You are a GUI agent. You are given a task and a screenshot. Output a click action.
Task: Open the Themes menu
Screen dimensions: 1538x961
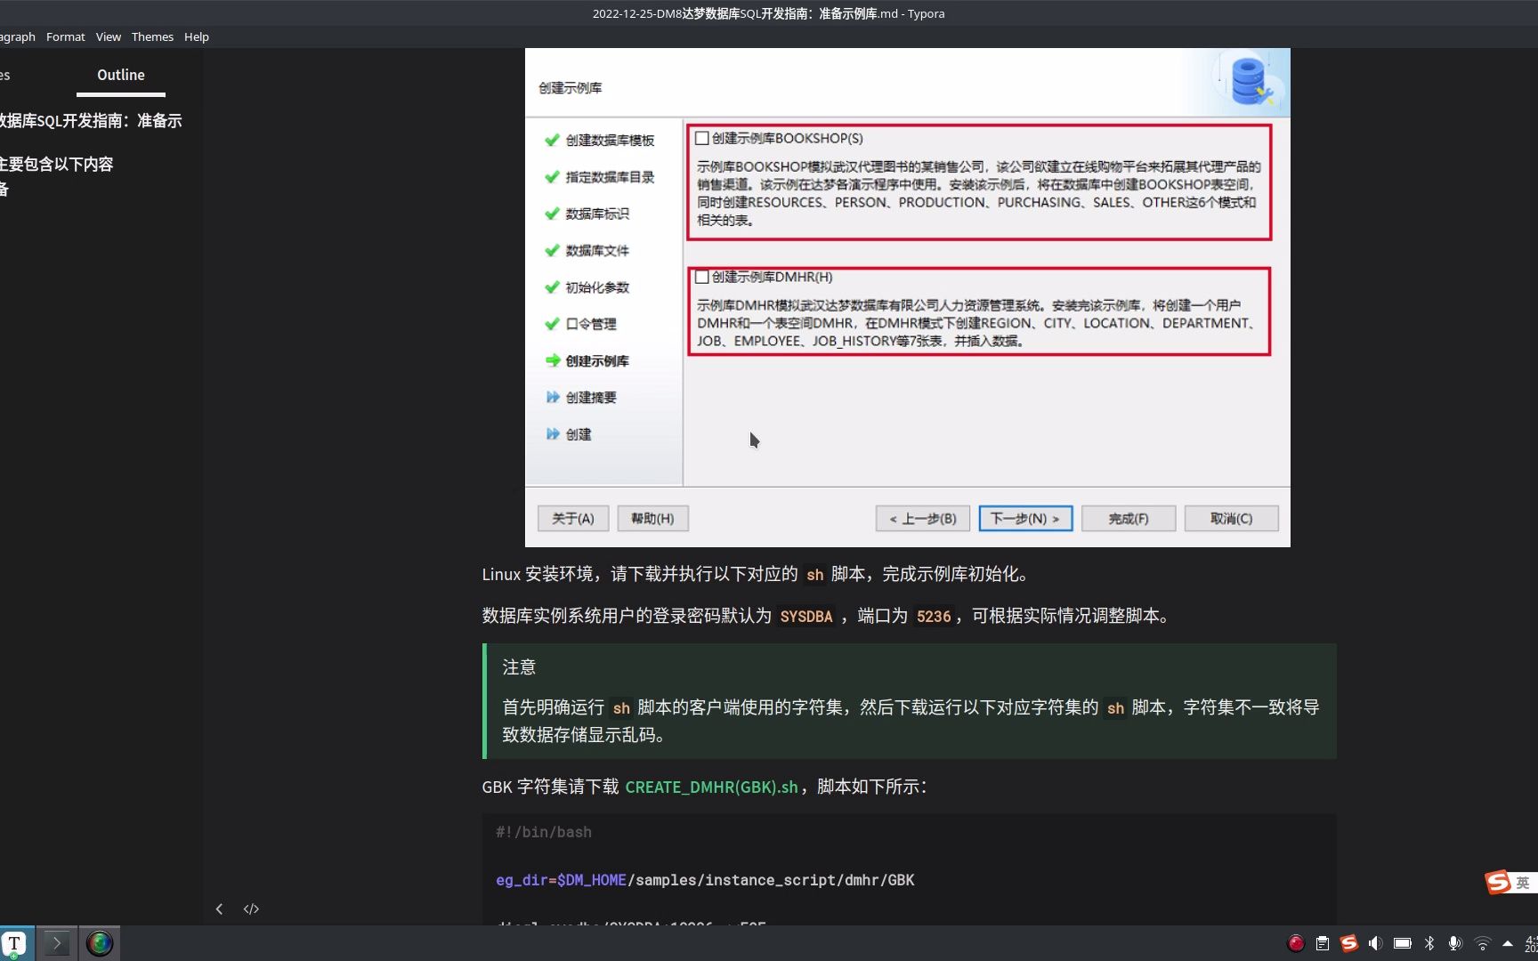coord(152,36)
